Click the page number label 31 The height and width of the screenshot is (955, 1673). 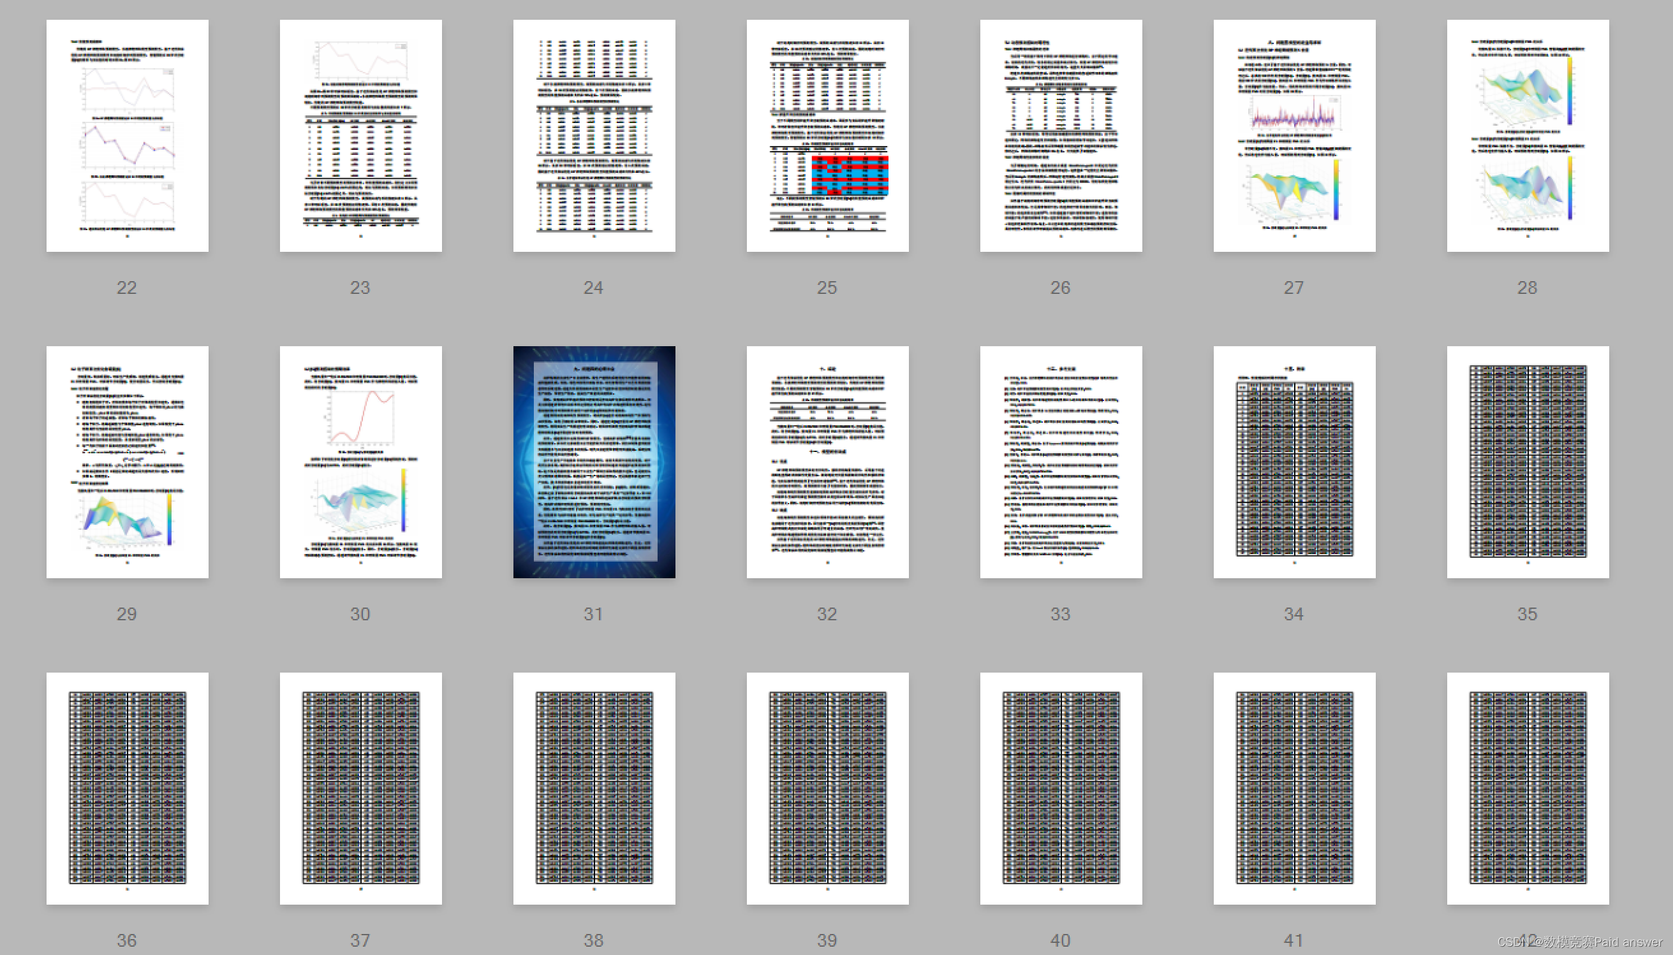point(594,614)
